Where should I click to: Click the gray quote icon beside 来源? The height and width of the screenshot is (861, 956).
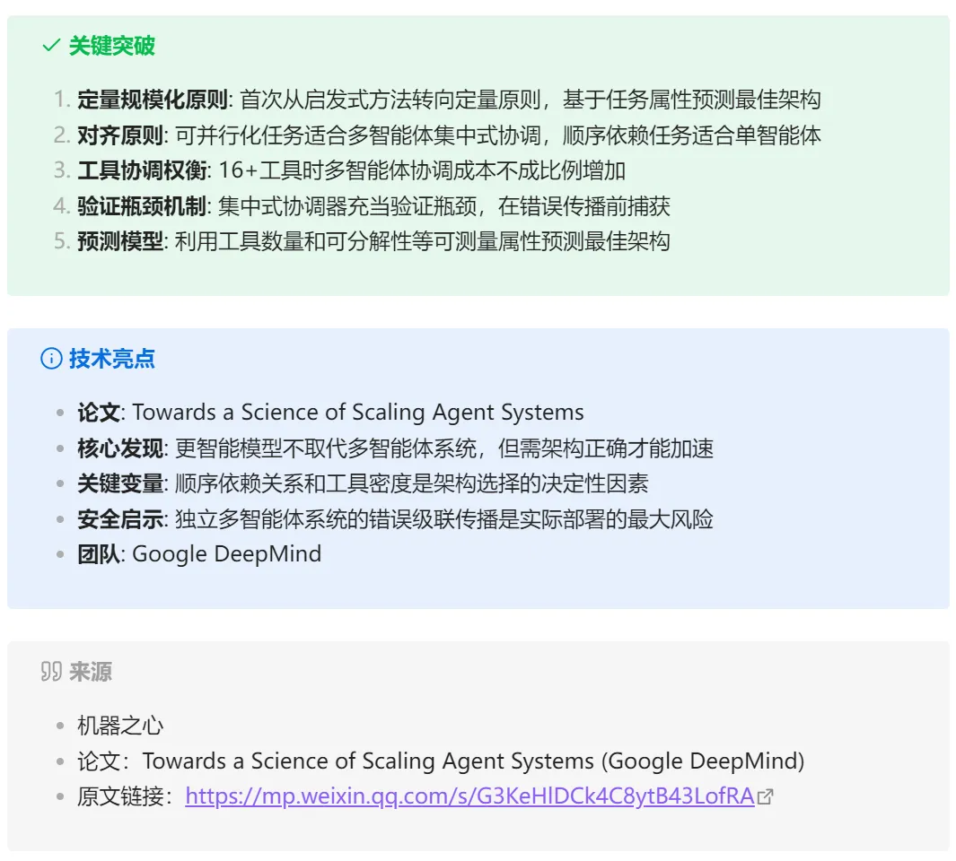[51, 672]
